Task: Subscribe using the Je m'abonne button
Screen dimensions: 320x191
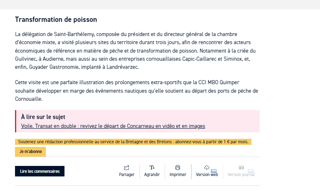Action: pos(30,151)
